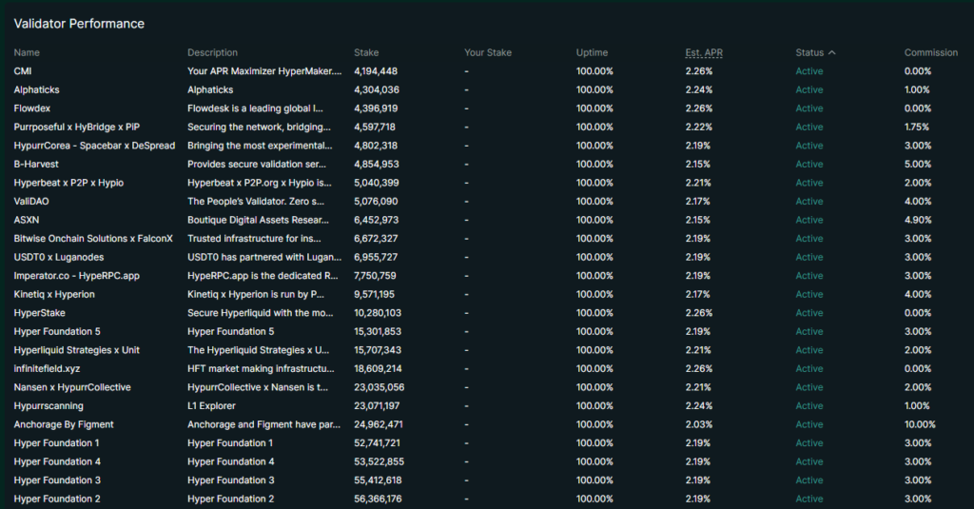Click stake value 4,194,448

click(x=376, y=71)
